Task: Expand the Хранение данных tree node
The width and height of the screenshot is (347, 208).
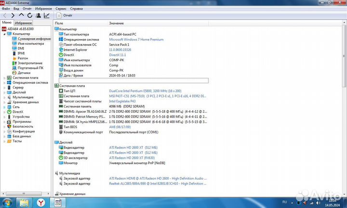Action: pyautogui.click(x=4, y=102)
